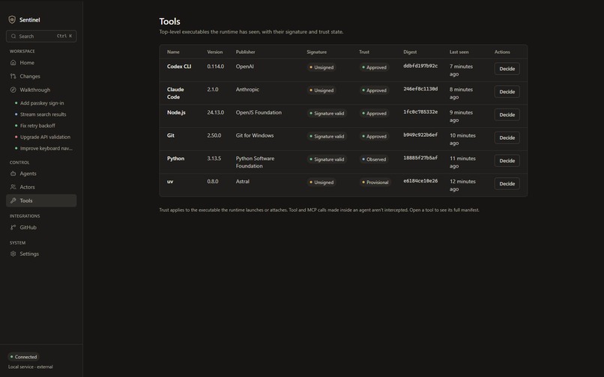
Task: Click the Unsigned badge for Claude Code
Action: (x=321, y=91)
